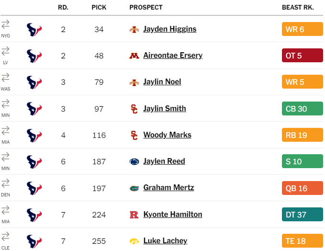Select the red OT 5 rank badge
Viewport: 325px width, 251px height.
(302, 56)
